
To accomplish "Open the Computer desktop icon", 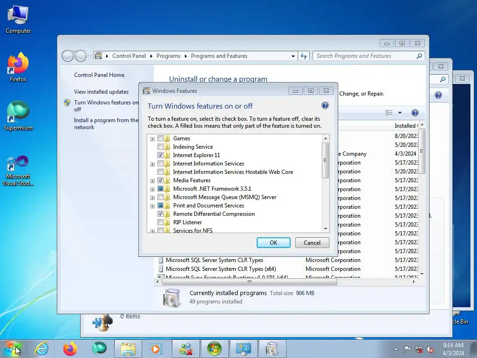I will click(x=18, y=20).
